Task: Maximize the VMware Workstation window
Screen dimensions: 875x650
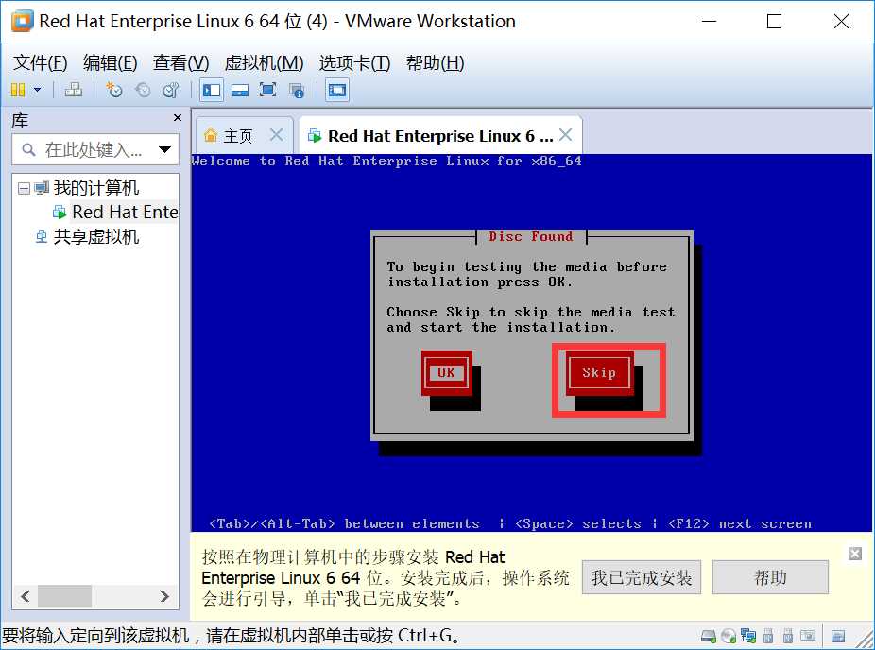Action: click(x=774, y=21)
